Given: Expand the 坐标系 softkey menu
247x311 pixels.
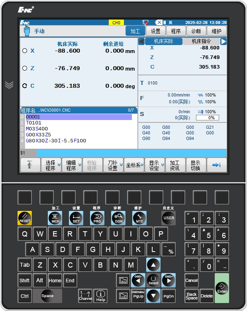Looking at the screenshot, I should tap(134, 165).
